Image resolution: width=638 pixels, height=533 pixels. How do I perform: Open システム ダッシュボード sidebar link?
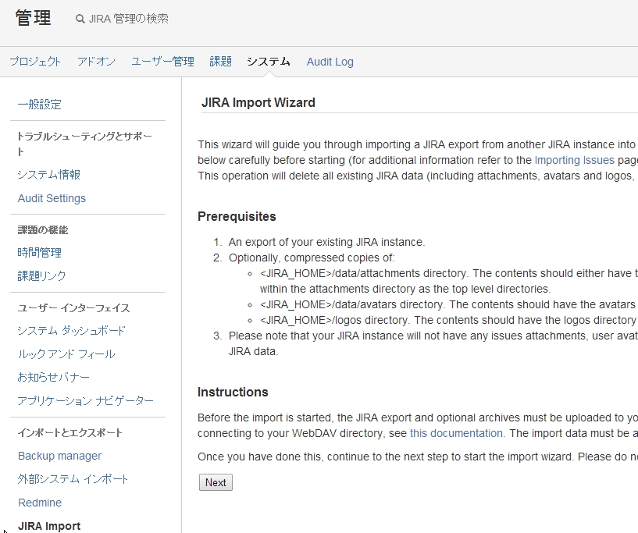tap(72, 331)
